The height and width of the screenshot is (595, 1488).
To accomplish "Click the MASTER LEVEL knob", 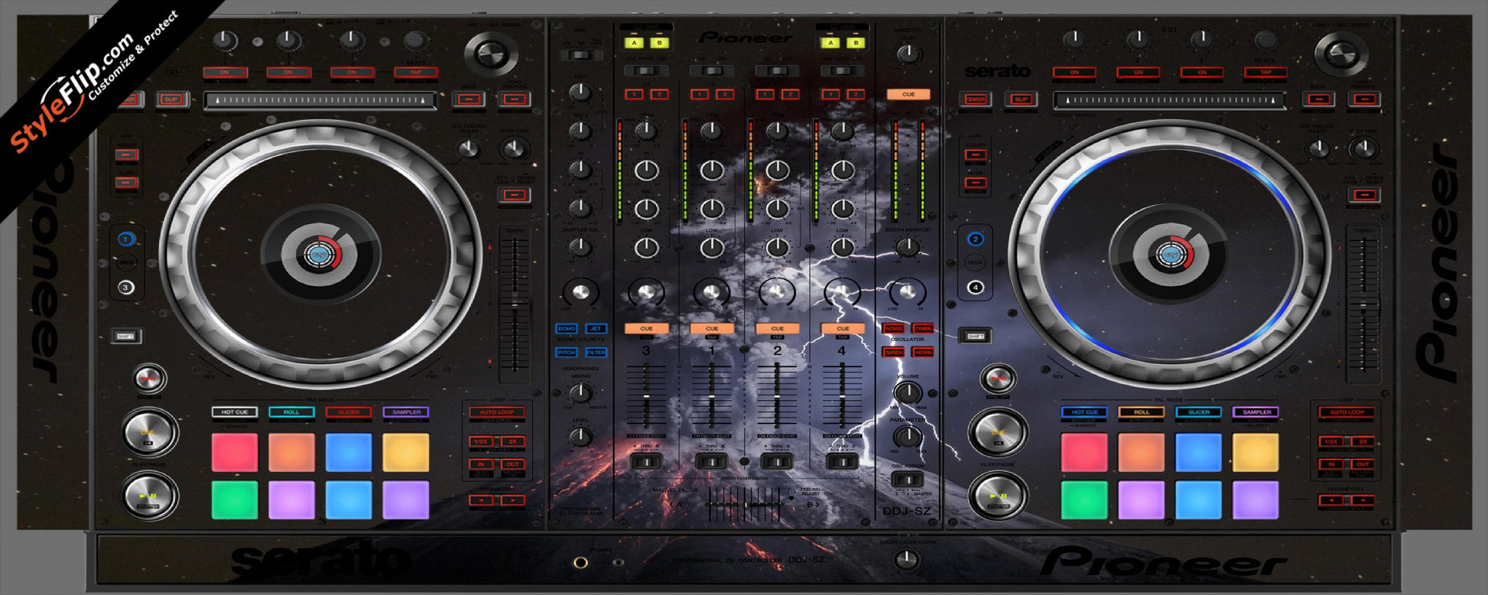I will [x=908, y=54].
